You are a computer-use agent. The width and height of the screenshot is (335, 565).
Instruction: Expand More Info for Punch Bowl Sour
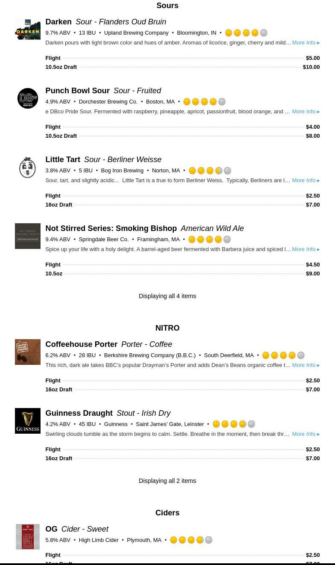point(306,112)
